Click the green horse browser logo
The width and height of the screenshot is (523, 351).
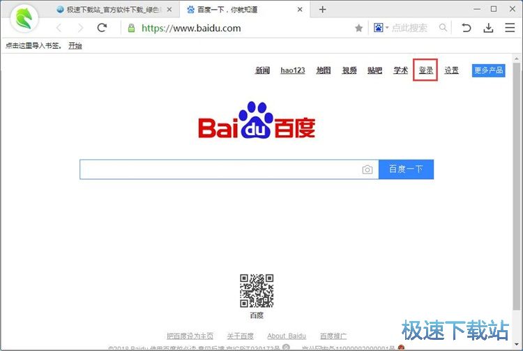tap(24, 18)
